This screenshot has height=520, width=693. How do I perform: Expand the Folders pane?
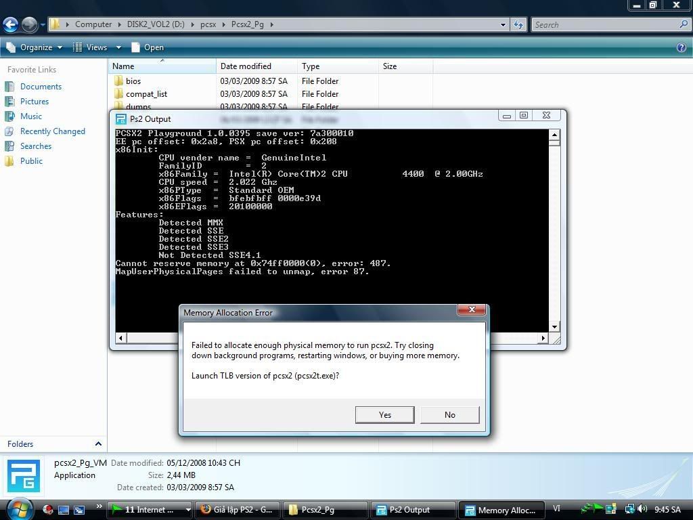coord(98,443)
